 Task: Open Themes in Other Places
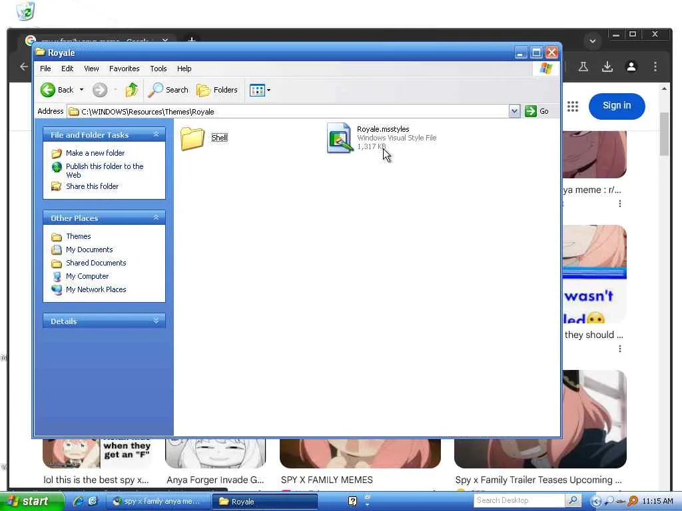coord(79,236)
